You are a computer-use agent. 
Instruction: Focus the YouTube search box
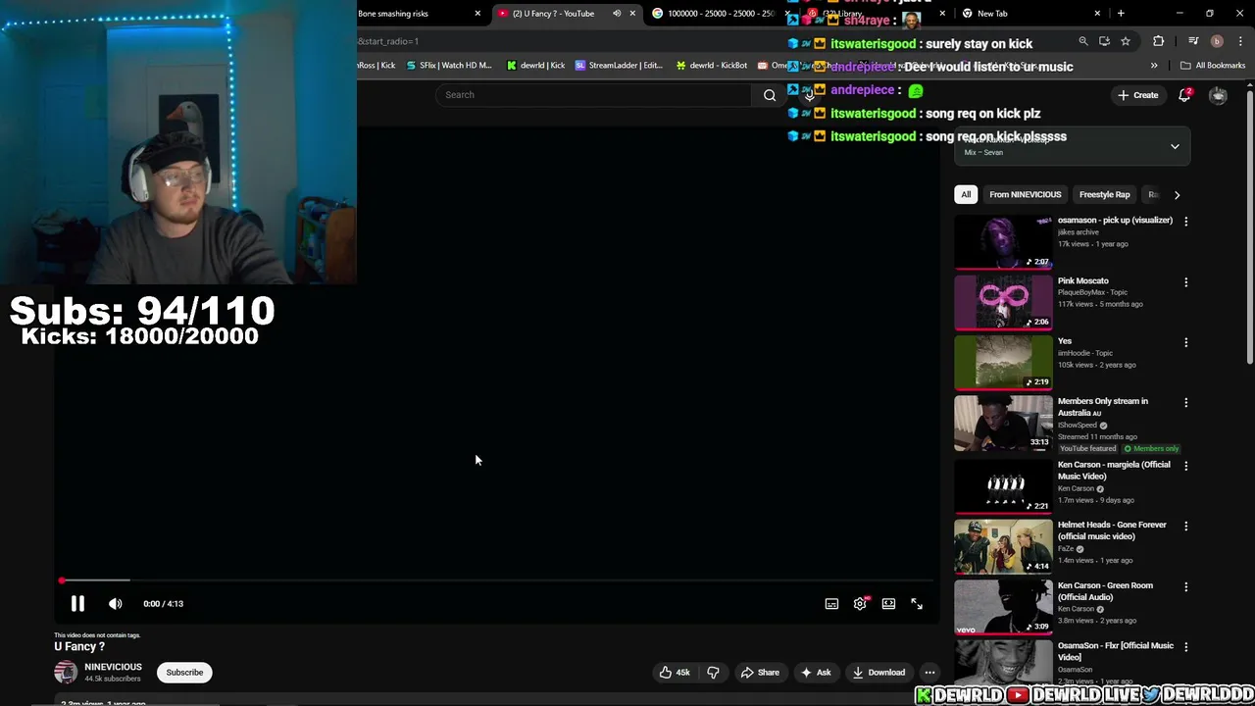tap(593, 95)
